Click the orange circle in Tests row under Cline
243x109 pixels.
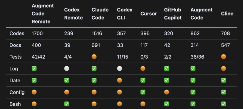[x=223, y=57]
